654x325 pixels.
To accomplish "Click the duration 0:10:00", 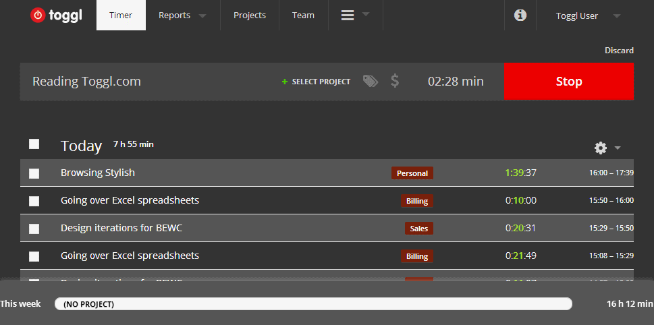I will [521, 200].
